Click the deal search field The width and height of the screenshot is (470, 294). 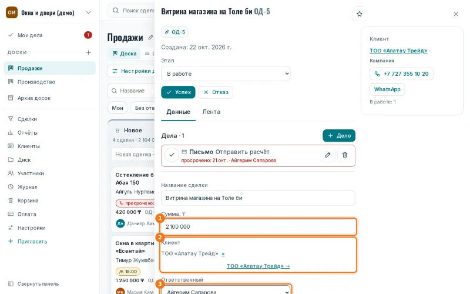point(131,11)
